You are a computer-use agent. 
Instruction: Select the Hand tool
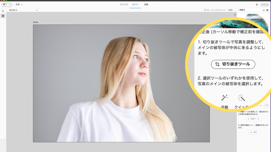(3, 16)
